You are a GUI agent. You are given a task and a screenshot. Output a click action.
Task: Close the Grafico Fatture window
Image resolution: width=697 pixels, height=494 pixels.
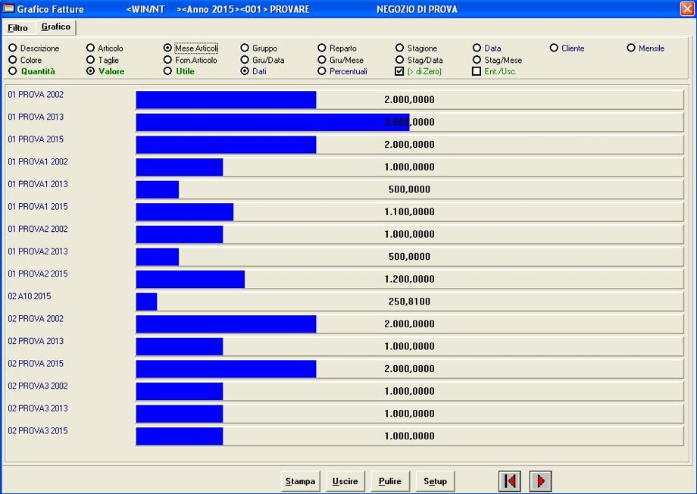click(x=687, y=9)
